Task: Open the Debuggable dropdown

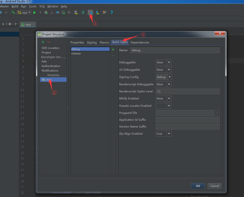Action: pyautogui.click(x=164, y=63)
